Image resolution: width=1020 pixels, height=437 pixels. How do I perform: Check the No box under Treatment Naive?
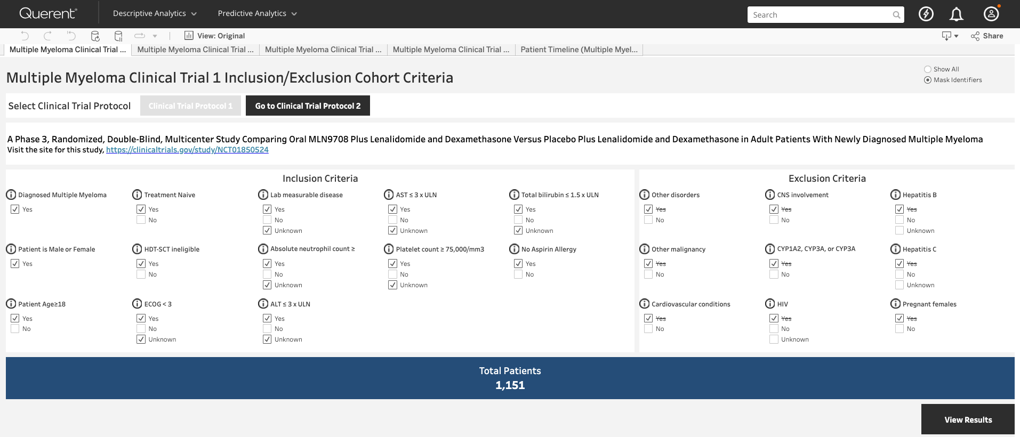pyautogui.click(x=141, y=220)
